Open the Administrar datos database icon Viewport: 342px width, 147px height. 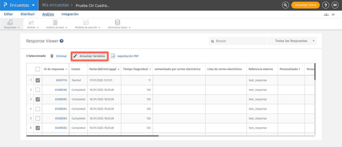pos(117,22)
